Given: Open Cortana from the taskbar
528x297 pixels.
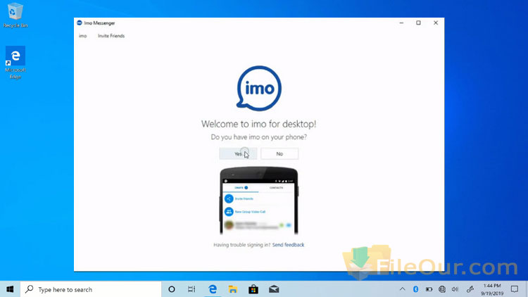Looking at the screenshot, I should [172, 289].
